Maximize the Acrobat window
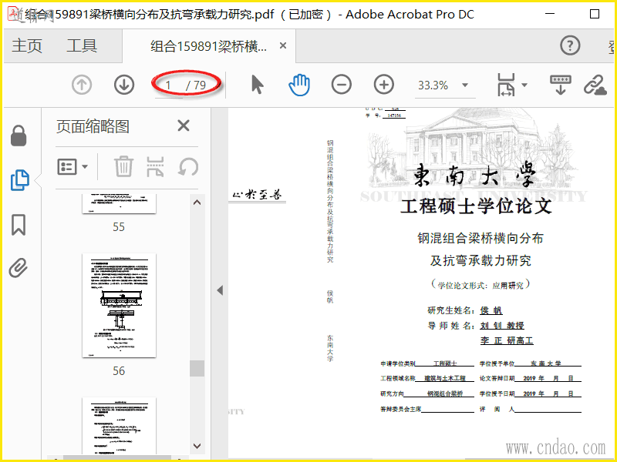 (595, 14)
